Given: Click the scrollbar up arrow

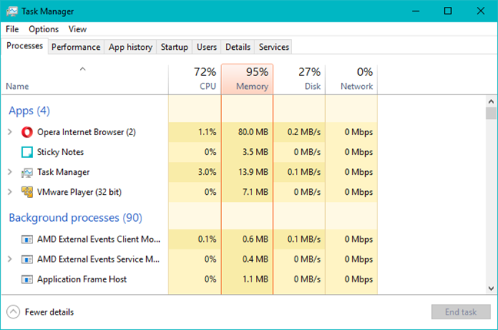Looking at the screenshot, I should point(491,101).
